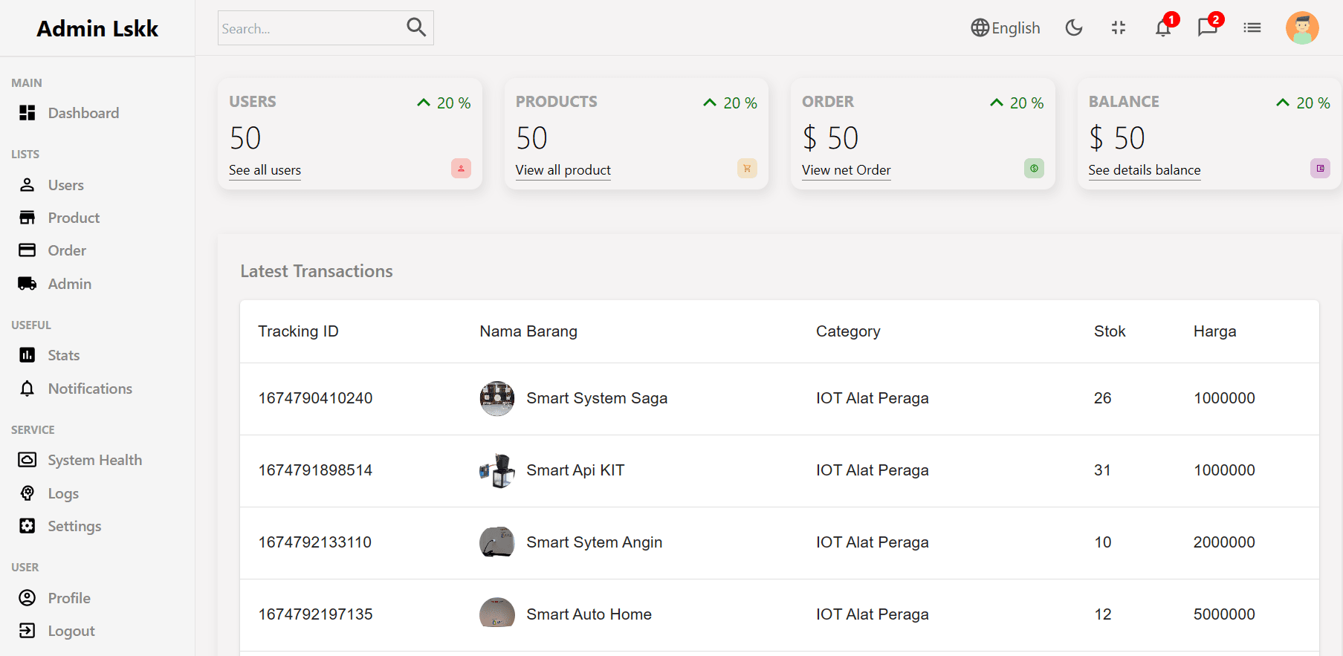Click the search magnifier icon
The width and height of the screenshot is (1343, 656).
coord(416,27)
